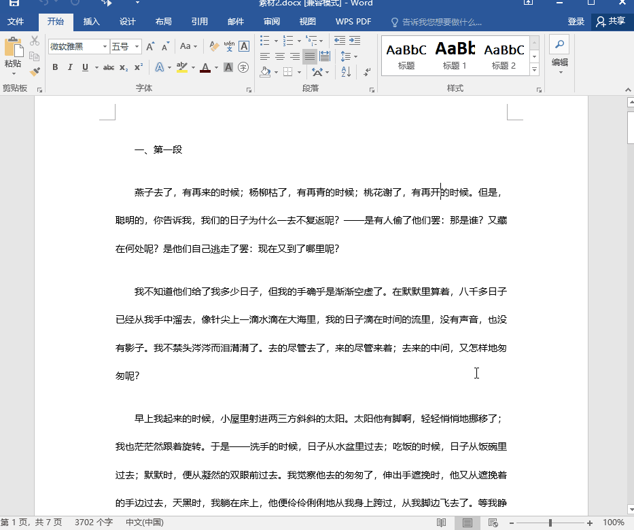
Task: Open the Font dialog launcher
Action: tap(249, 90)
